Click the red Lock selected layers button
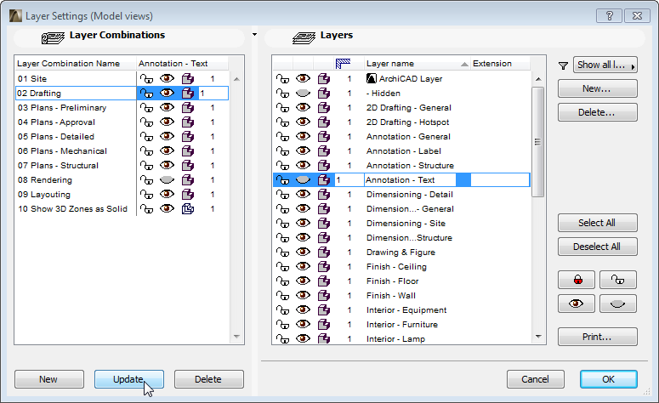Viewport: 659px width, 403px height. click(x=577, y=280)
